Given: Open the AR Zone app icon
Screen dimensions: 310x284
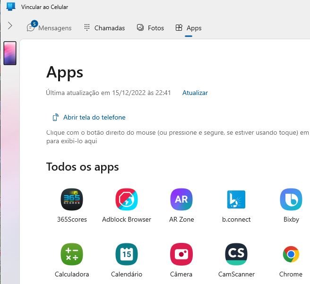Looking at the screenshot, I should click(x=181, y=199).
